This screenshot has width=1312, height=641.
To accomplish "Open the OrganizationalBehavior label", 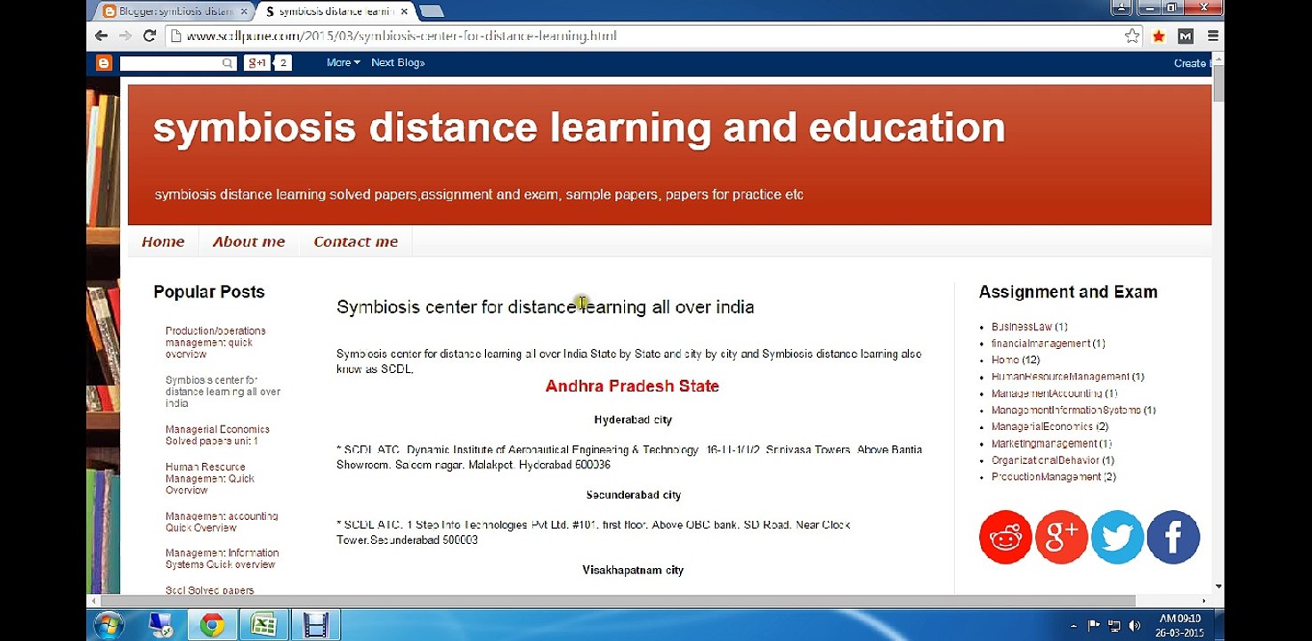I will (1046, 460).
